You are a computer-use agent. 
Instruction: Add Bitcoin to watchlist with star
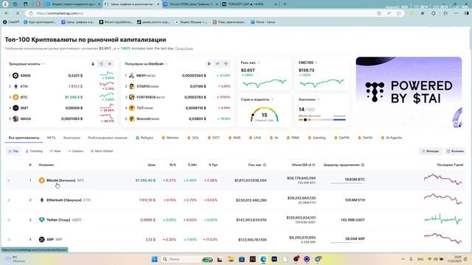9,180
